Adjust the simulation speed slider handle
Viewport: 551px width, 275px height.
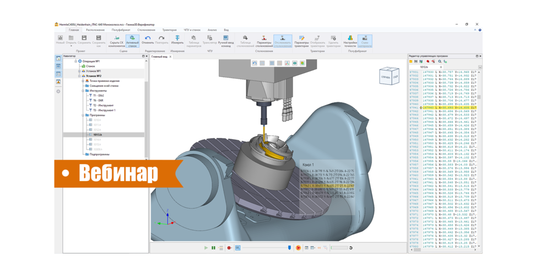coord(289,248)
